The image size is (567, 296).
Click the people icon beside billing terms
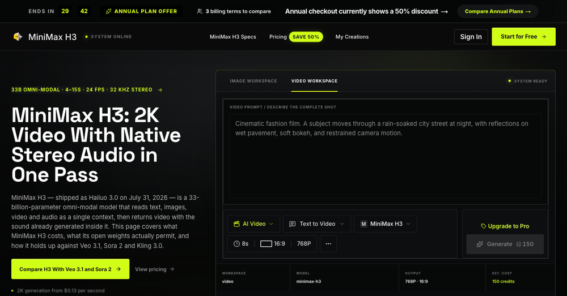(x=200, y=11)
